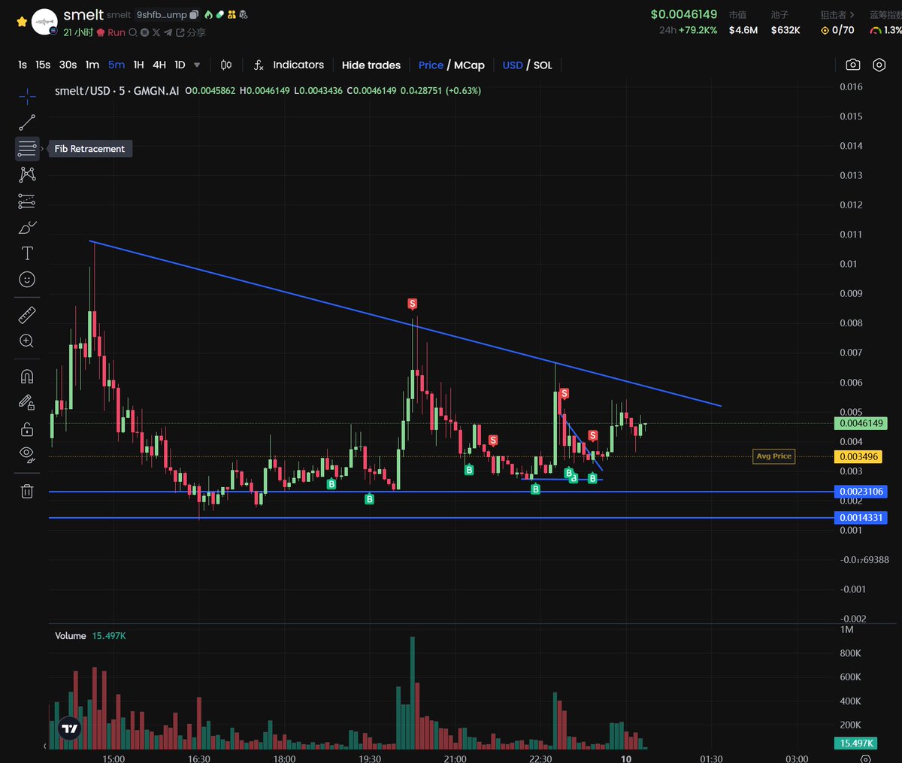902x763 pixels.
Task: Open the emoji icons tool
Action: 27,280
